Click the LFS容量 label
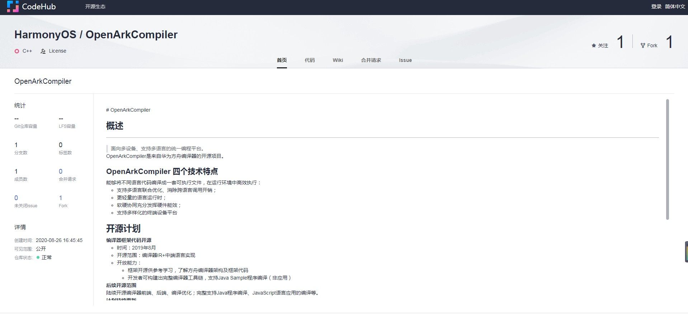The image size is (688, 315). point(67,126)
